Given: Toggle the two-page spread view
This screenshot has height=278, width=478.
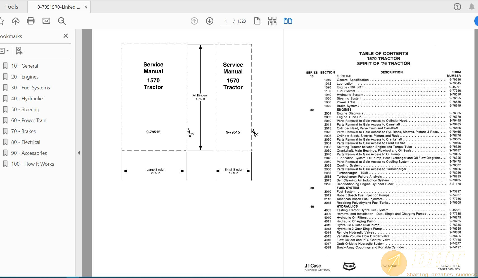Looking at the screenshot, I should (x=288, y=21).
